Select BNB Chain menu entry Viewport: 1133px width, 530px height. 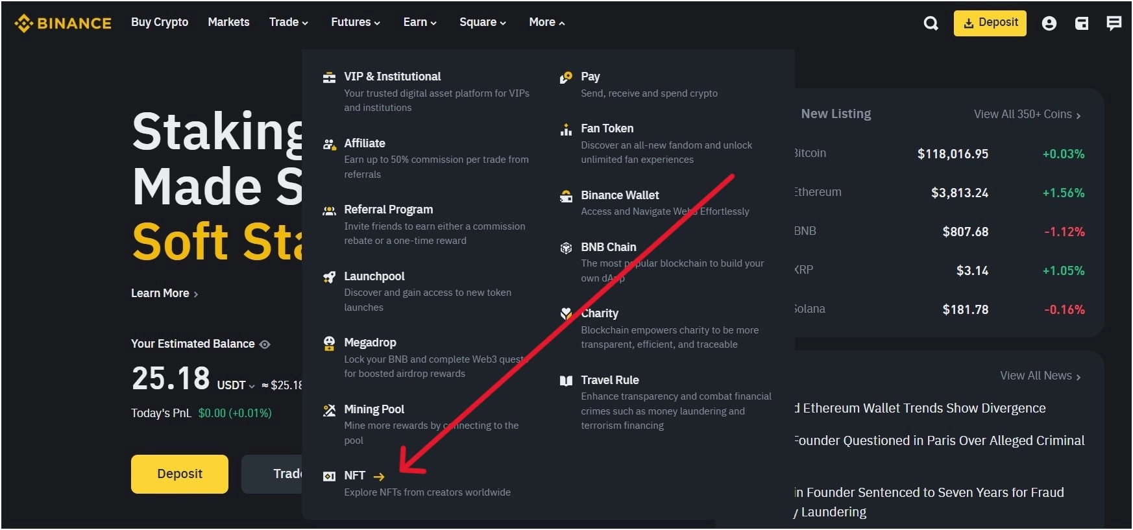click(666, 262)
